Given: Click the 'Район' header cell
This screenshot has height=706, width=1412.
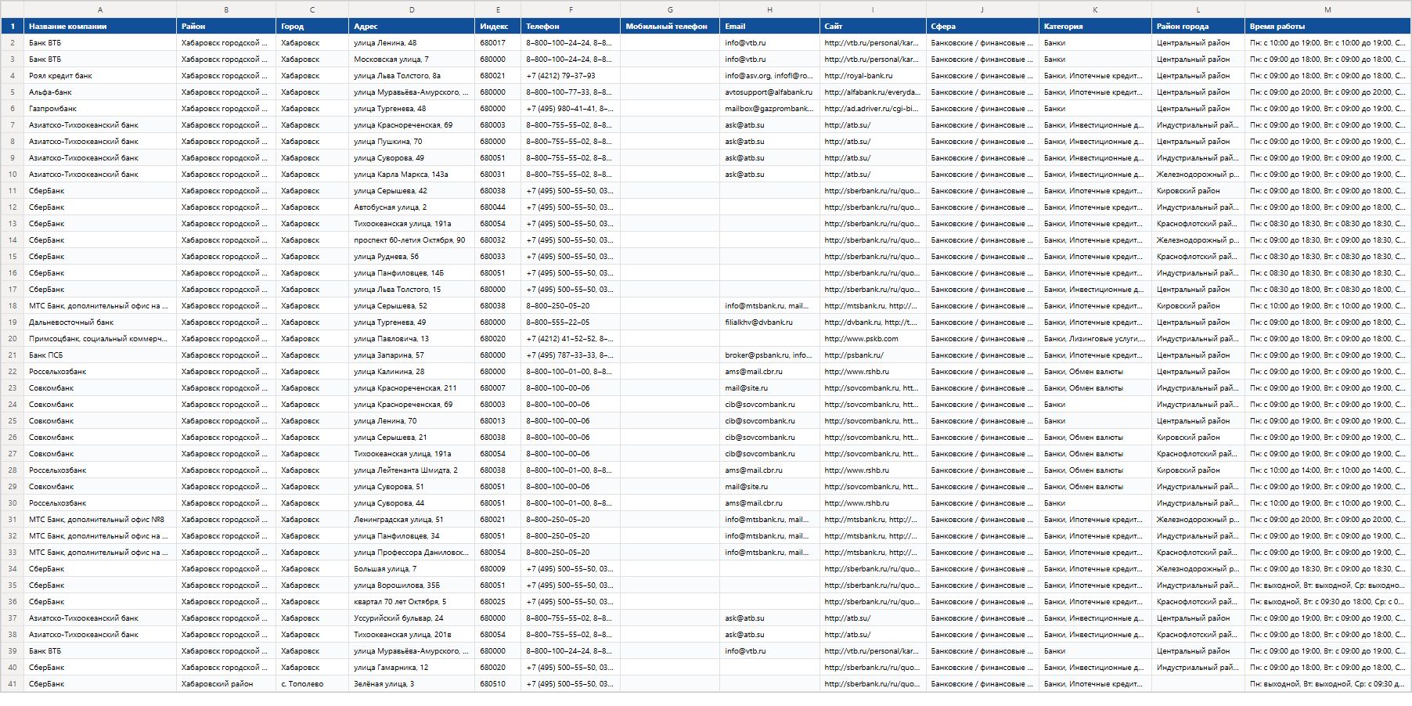Looking at the screenshot, I should [226, 27].
